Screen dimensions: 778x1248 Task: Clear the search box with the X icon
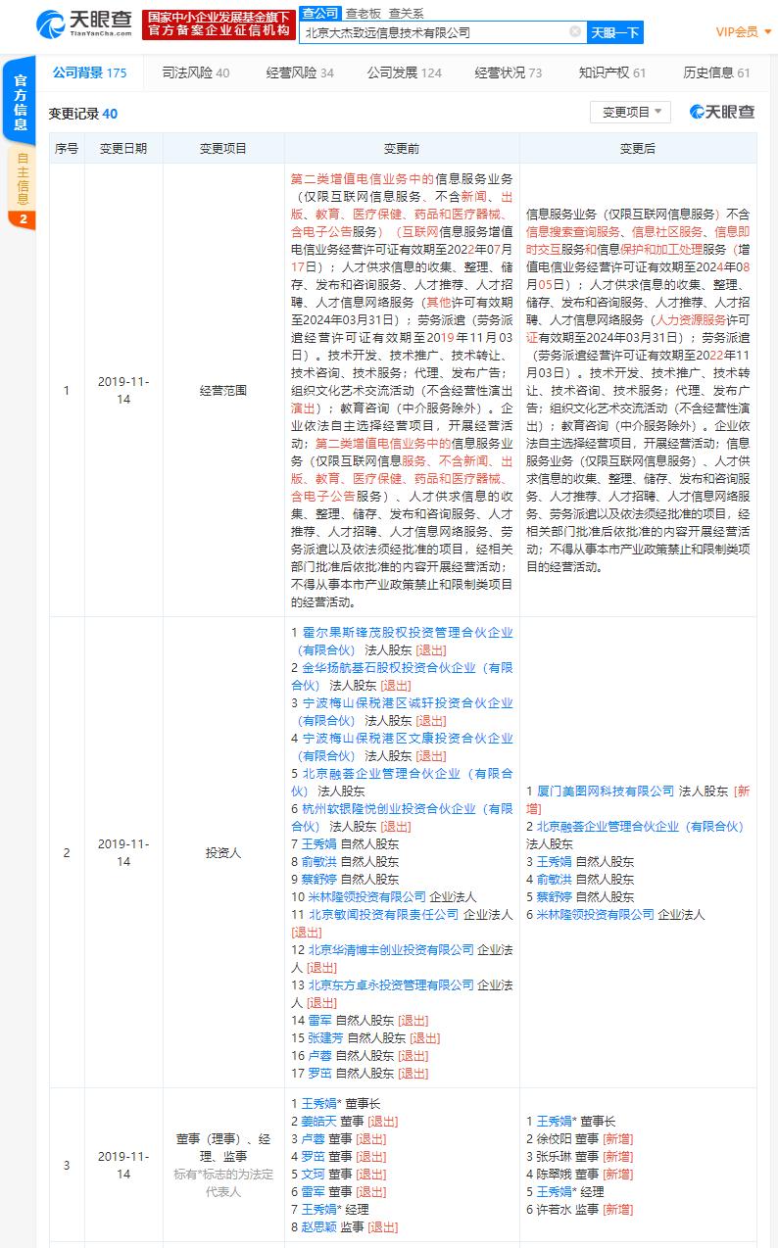575,32
